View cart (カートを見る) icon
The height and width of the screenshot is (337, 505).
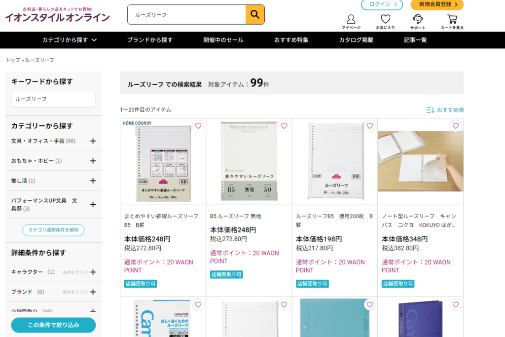452,22
